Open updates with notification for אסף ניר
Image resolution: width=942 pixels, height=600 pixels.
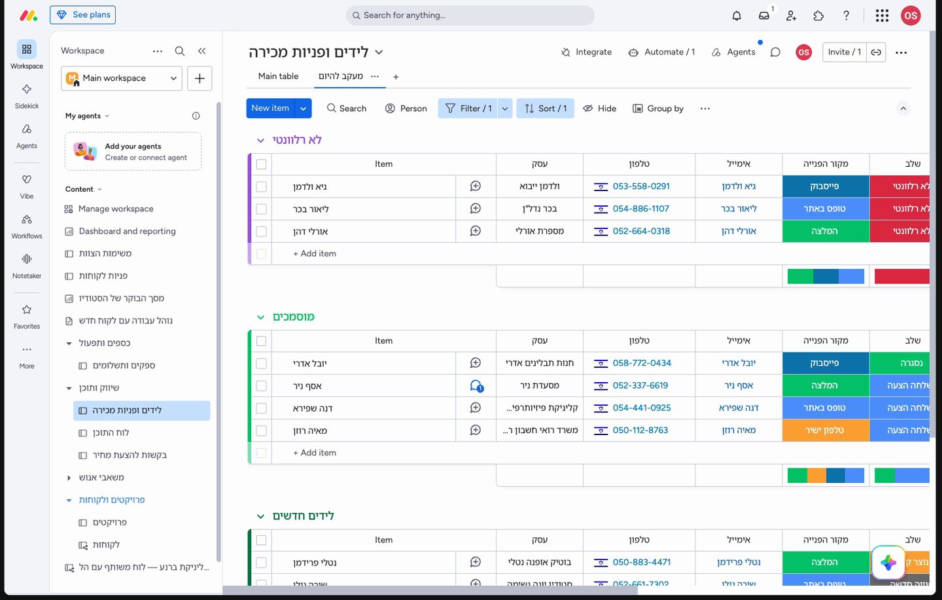[476, 386]
